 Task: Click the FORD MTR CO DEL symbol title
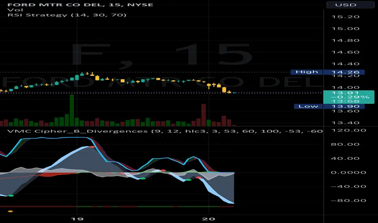tap(80, 4)
